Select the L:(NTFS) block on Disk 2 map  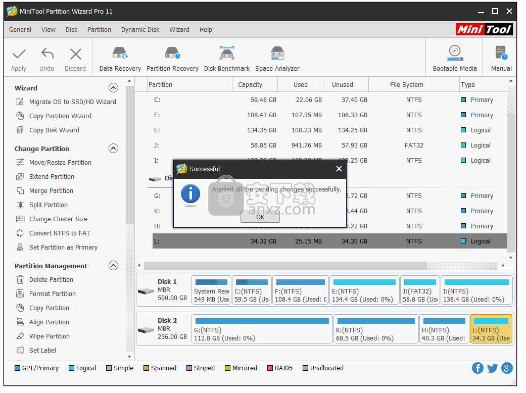pos(491,329)
